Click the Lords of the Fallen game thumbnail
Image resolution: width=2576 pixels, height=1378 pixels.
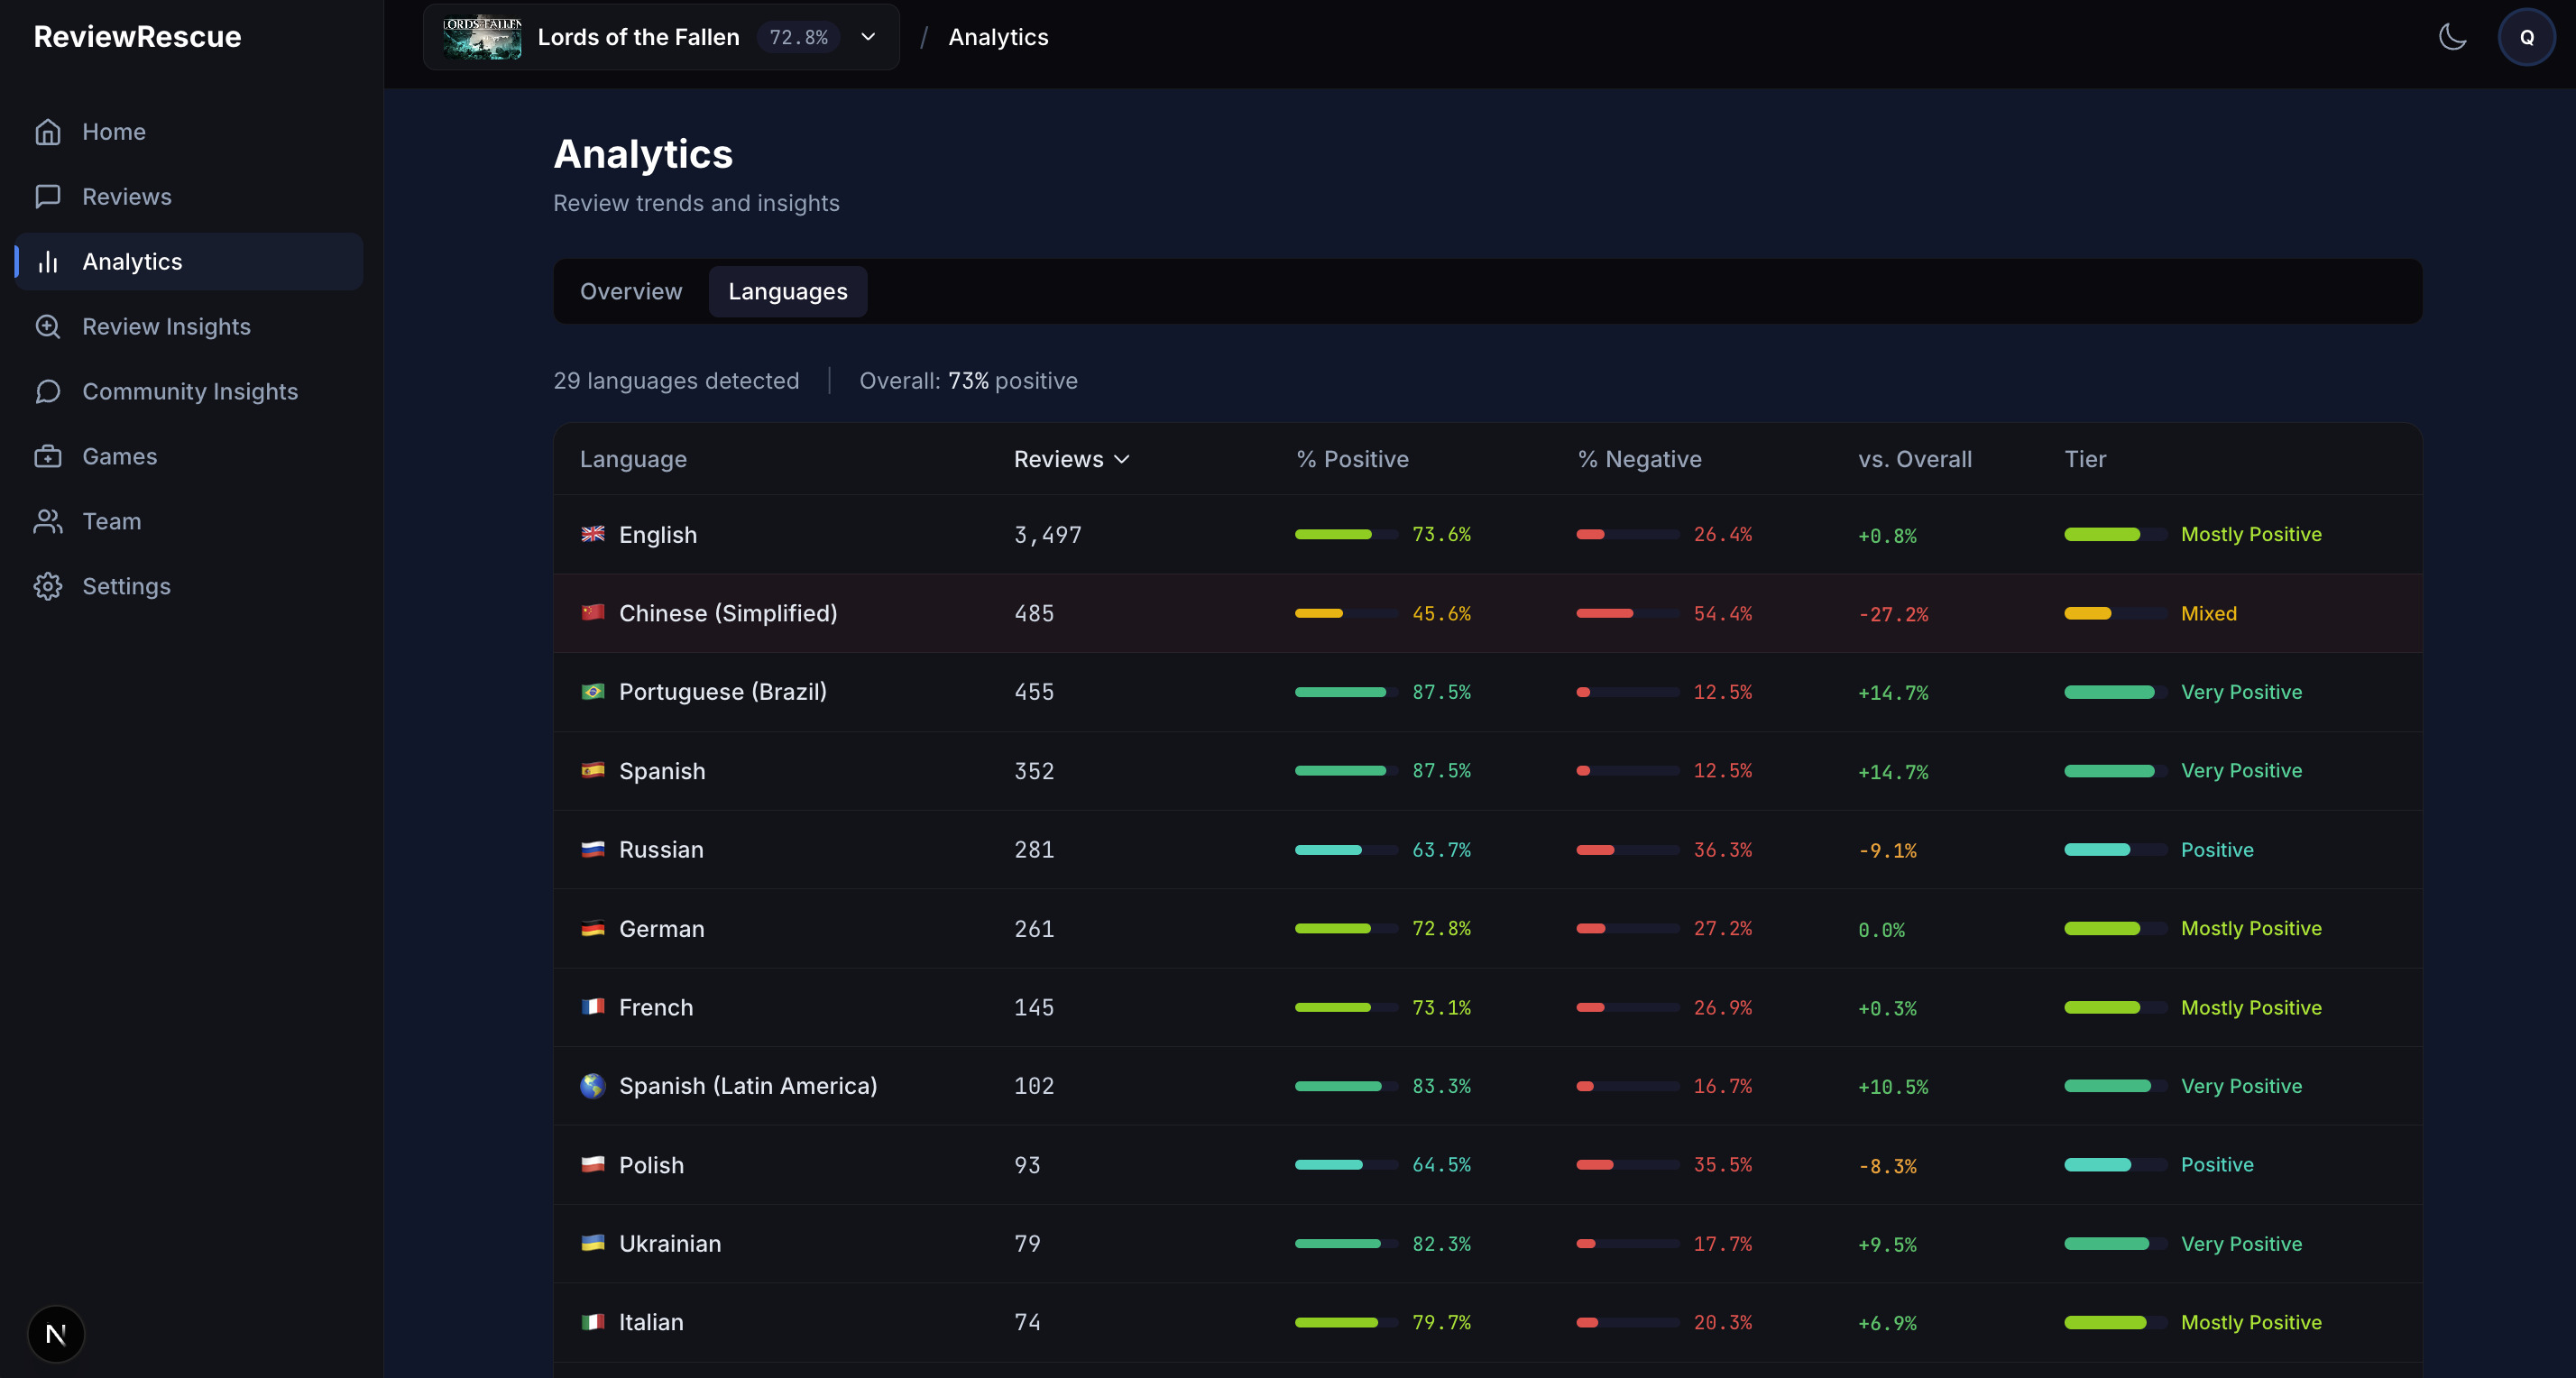[x=482, y=37]
